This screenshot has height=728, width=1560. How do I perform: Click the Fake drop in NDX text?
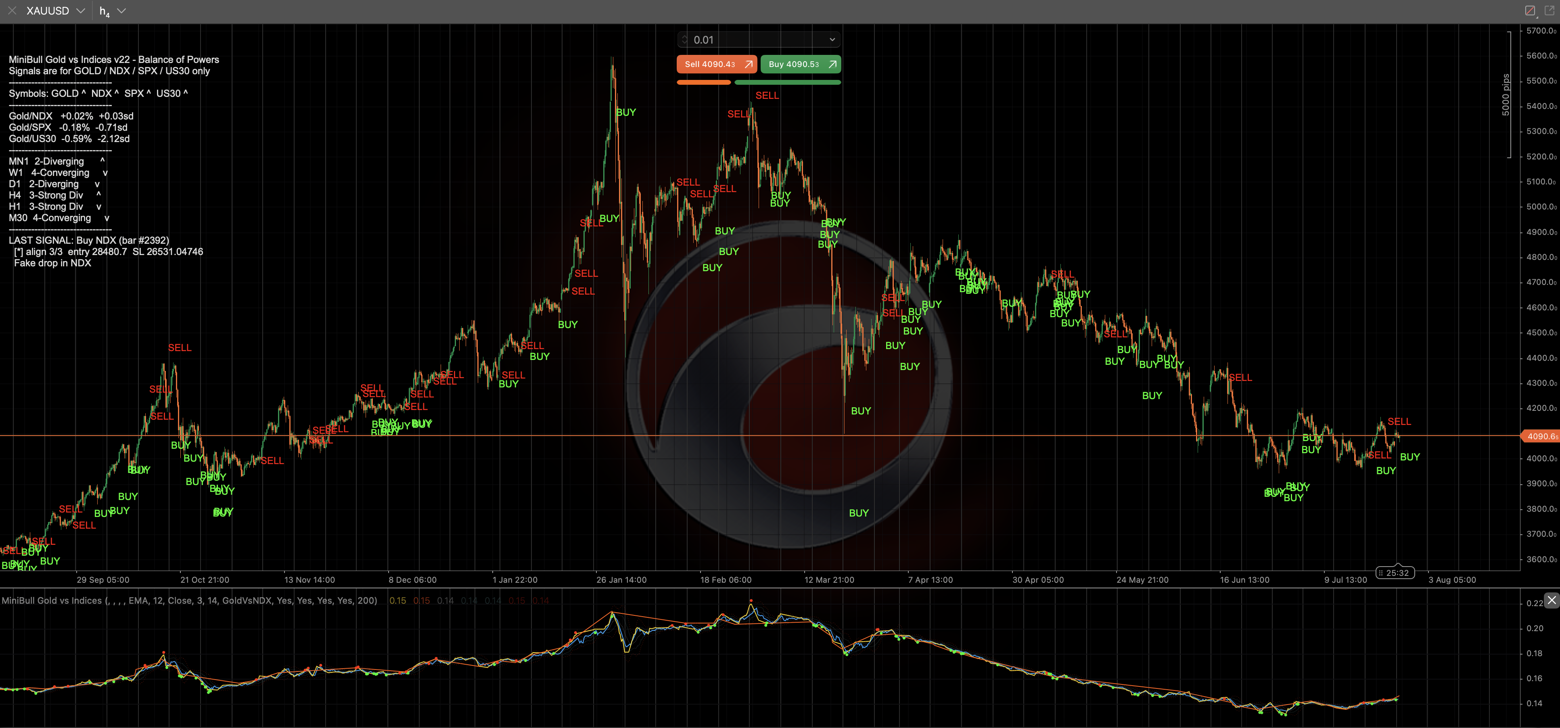(53, 263)
